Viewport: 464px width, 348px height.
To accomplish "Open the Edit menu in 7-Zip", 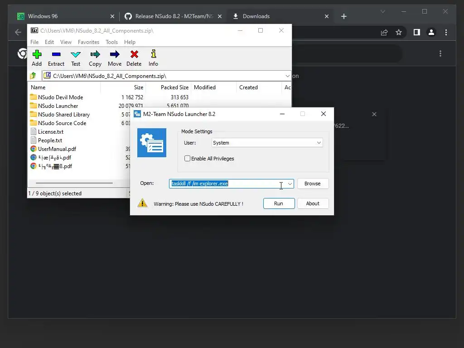I will click(49, 42).
